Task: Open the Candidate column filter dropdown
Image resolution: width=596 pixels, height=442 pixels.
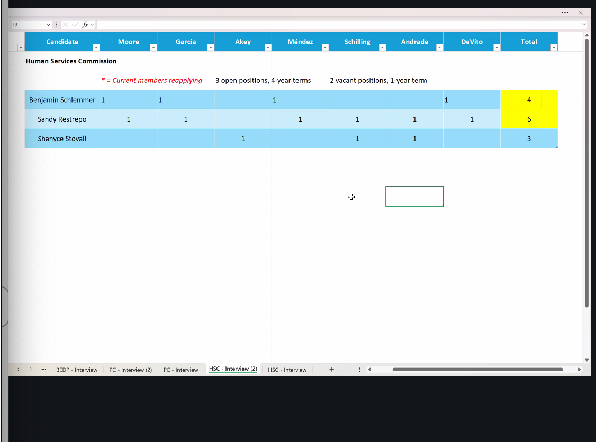Action: coord(96,48)
